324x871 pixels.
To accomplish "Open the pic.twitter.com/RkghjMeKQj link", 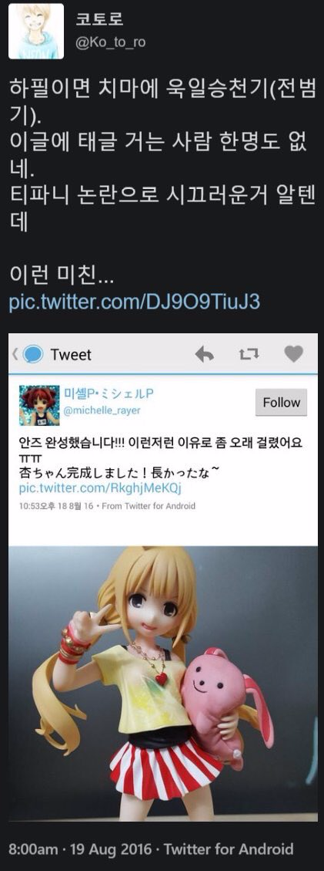I will (100, 488).
